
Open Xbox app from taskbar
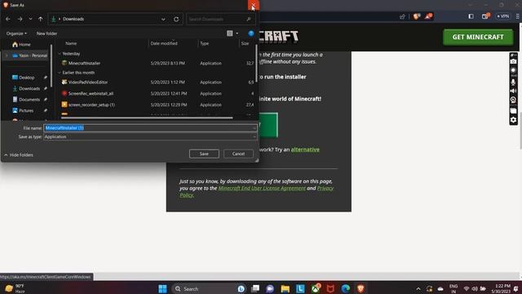click(x=316, y=288)
